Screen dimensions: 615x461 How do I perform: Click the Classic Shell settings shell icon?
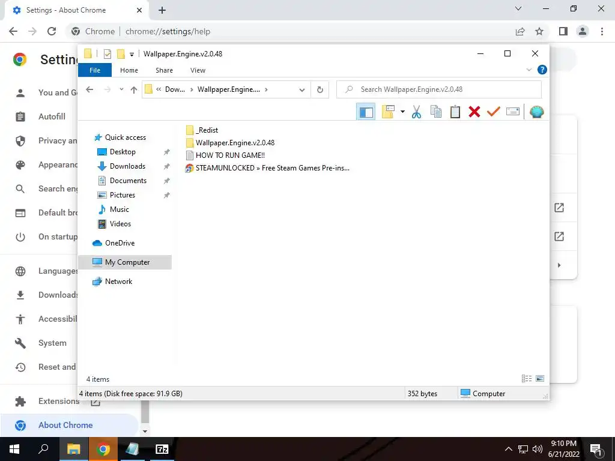click(x=536, y=112)
